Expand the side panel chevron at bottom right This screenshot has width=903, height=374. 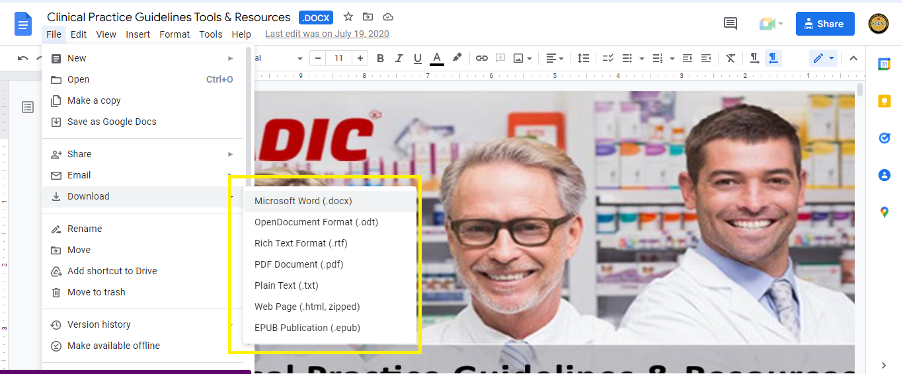pos(884,365)
